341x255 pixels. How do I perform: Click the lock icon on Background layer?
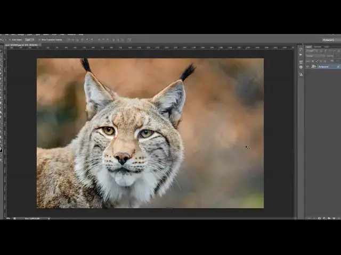click(x=338, y=67)
